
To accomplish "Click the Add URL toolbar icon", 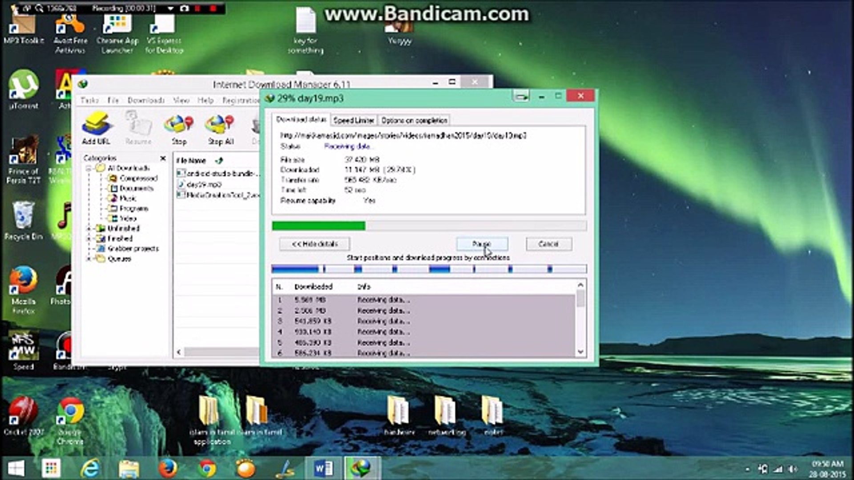I will tap(96, 128).
